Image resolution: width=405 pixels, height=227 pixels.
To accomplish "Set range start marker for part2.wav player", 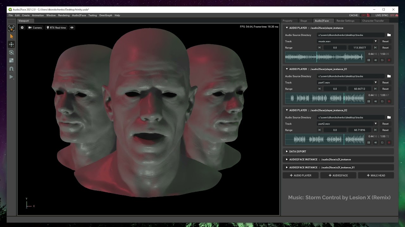I will click(x=319, y=130).
